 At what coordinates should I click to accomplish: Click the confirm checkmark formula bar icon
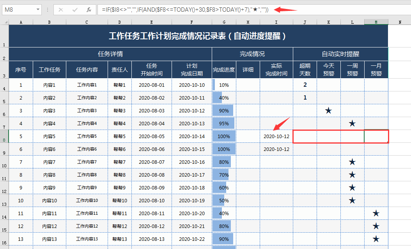[x=75, y=10]
